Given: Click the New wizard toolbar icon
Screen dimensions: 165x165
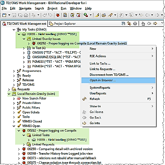Looking at the screenshot, I should click(x=5, y=15).
